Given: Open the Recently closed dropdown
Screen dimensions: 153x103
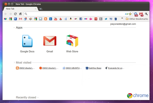Looking at the screenshot, I should click(x=38, y=97).
